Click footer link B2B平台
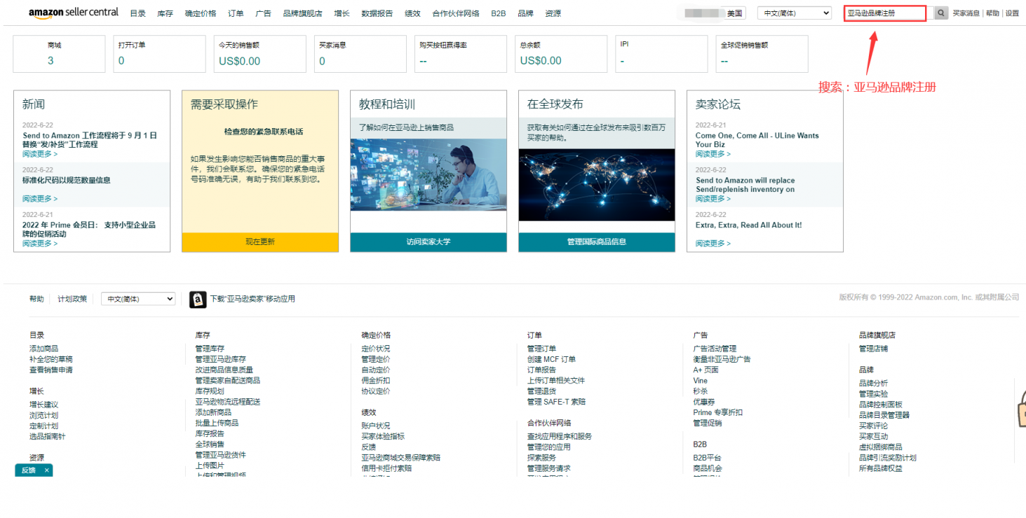This screenshot has height=518, width=1026. [707, 458]
